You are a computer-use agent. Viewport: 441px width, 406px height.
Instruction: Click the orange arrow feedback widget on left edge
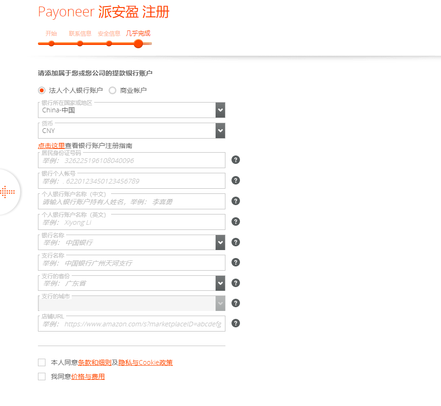pyautogui.click(x=8, y=192)
